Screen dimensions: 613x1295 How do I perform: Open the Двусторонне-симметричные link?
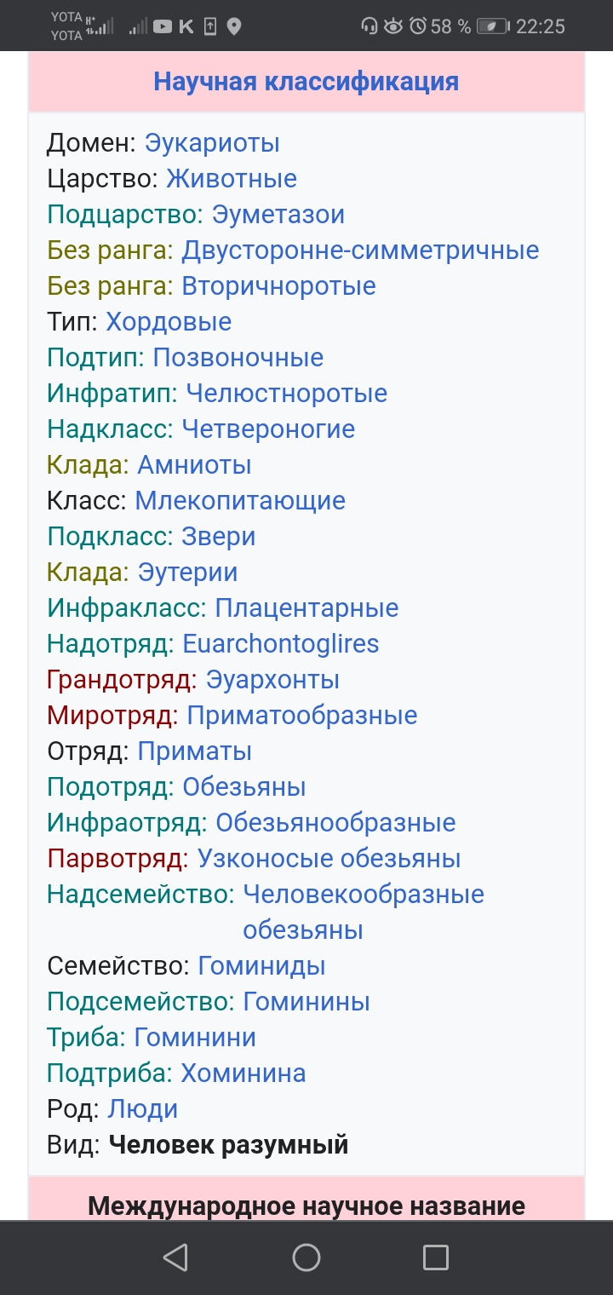(x=360, y=250)
